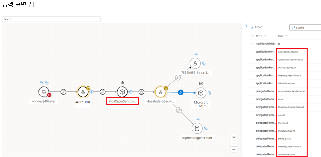The height and width of the screenshot is (157, 321).
Task: Select the Microsoft 그래프 cube node
Action: point(201,93)
